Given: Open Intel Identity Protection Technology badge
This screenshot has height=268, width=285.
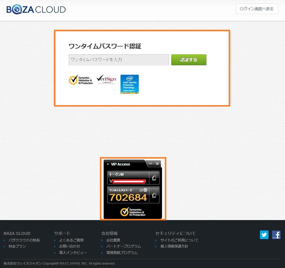Looking at the screenshot, I should coord(130,84).
